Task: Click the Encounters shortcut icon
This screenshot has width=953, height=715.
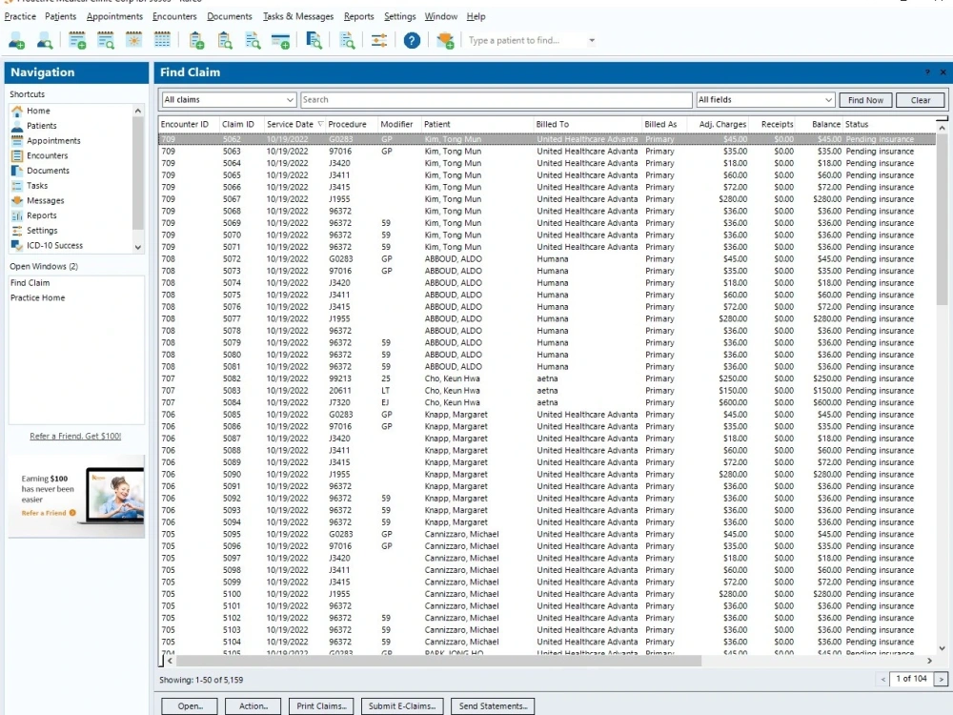Action: (x=17, y=155)
